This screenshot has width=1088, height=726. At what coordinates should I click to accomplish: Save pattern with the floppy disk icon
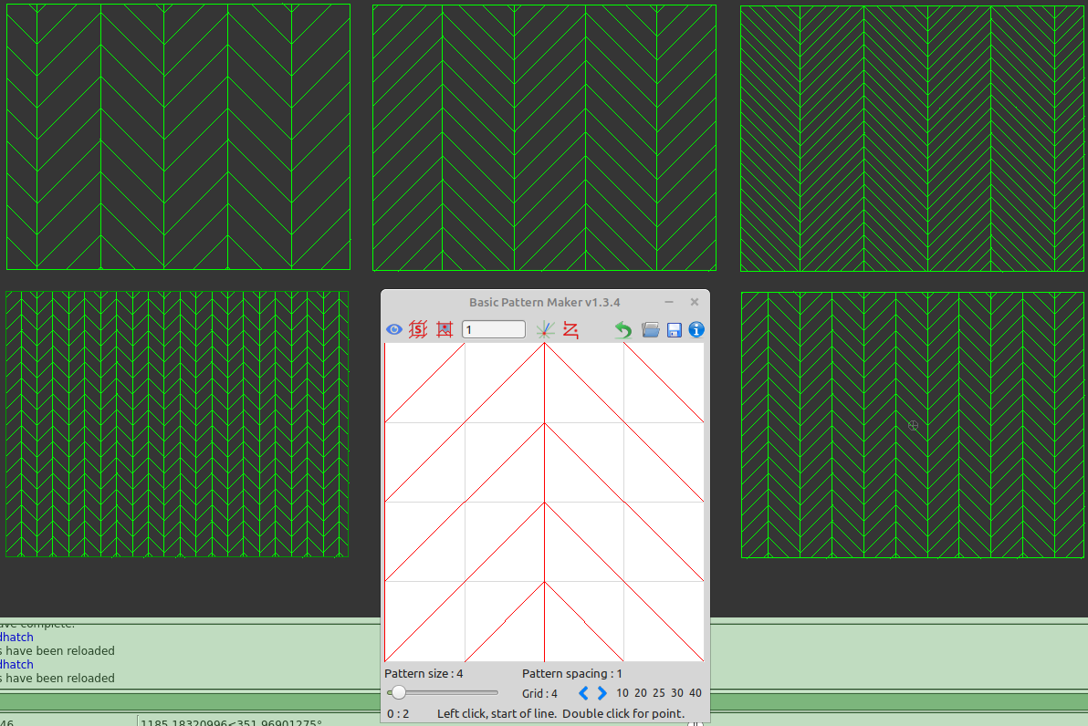pyautogui.click(x=675, y=329)
